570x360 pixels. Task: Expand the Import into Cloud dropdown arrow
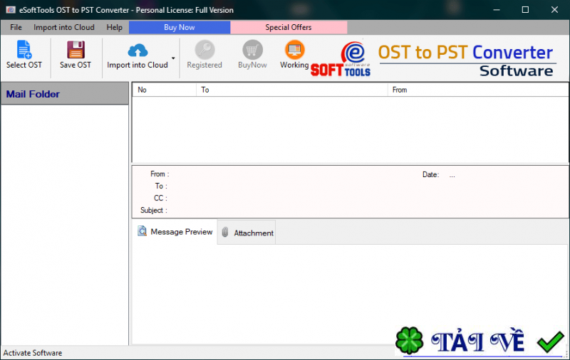pos(173,58)
